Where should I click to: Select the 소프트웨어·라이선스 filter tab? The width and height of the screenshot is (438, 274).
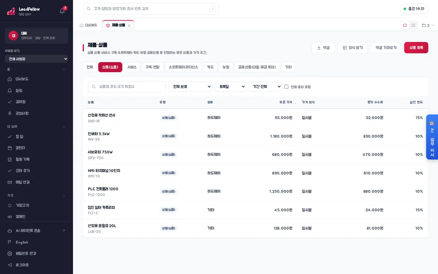pos(183,67)
